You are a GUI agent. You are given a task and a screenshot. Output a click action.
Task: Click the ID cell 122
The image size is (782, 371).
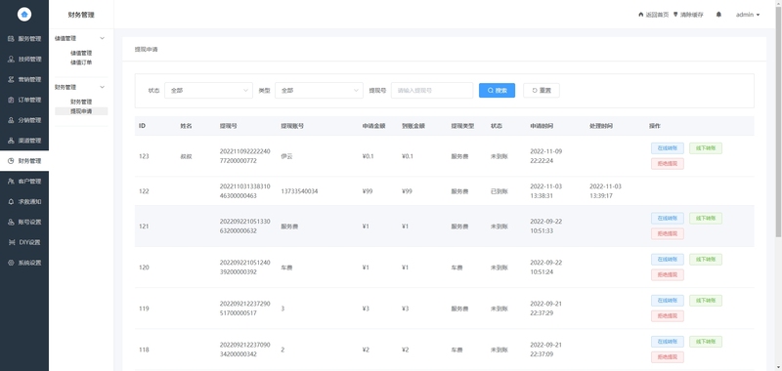pyautogui.click(x=144, y=191)
